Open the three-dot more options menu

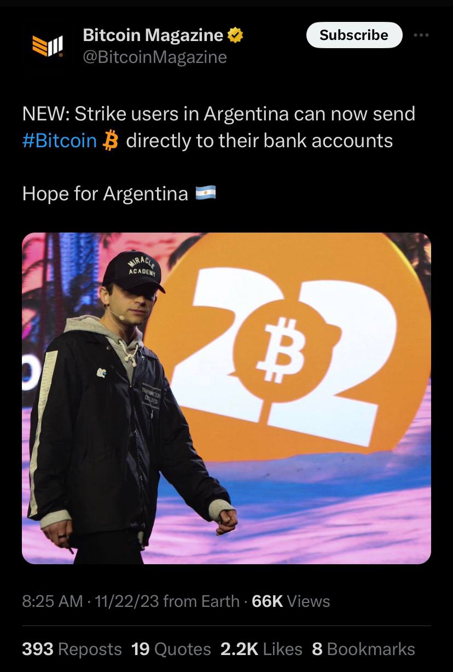tap(421, 35)
